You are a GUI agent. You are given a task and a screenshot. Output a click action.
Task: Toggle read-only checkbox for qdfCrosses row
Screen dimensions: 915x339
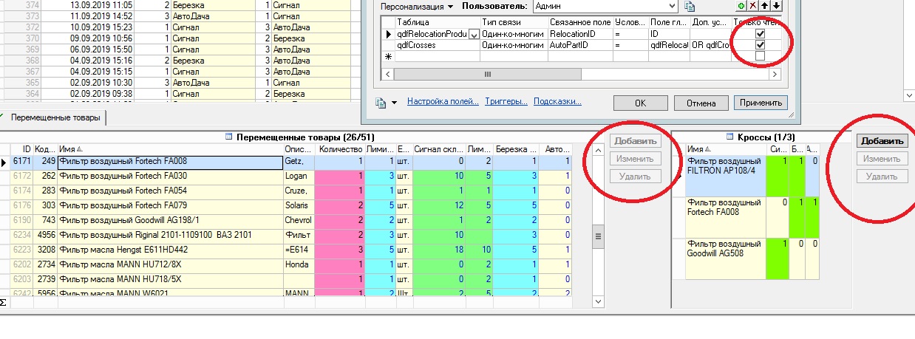[760, 45]
